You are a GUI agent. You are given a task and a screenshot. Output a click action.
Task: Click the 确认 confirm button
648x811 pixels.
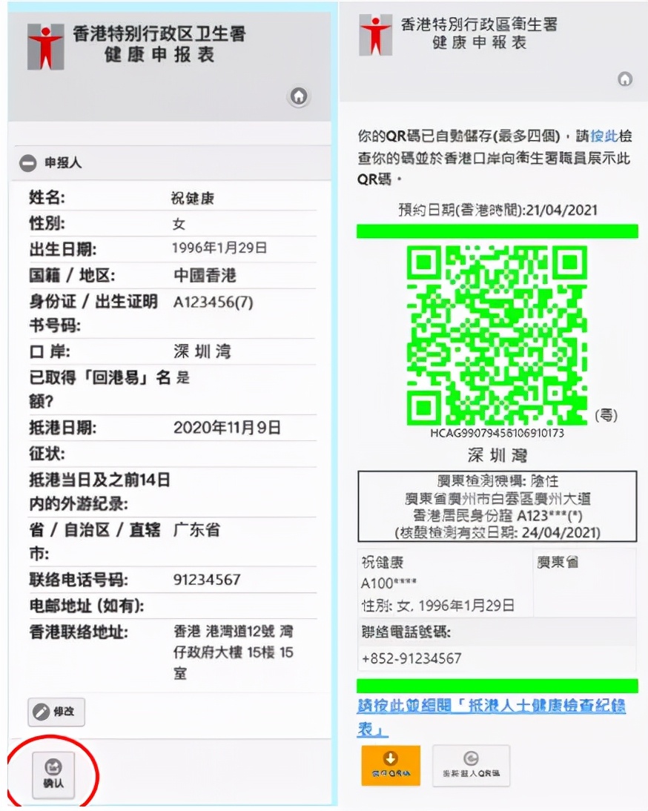53,774
